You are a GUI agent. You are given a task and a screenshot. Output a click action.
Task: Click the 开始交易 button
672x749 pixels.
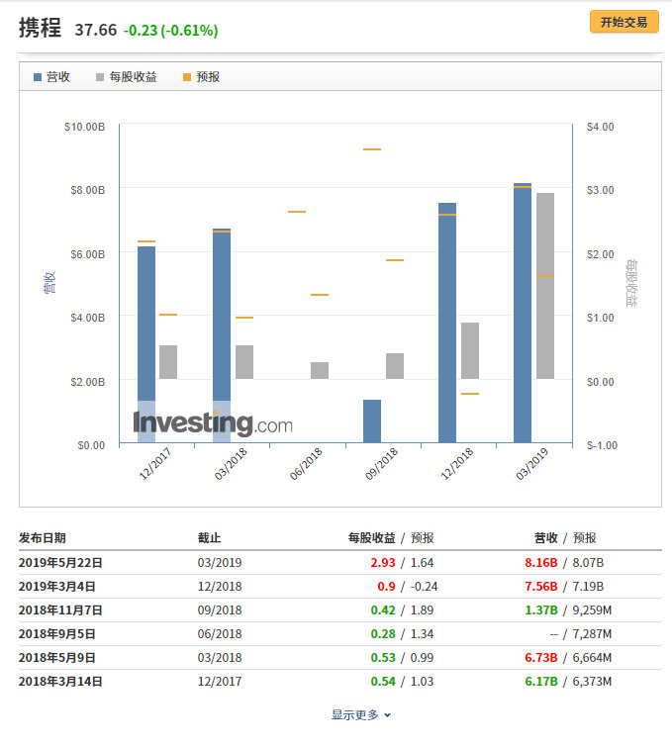click(624, 22)
